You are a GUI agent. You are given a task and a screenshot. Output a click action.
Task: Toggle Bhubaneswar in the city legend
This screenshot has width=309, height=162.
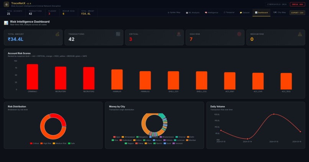coord(167,137)
